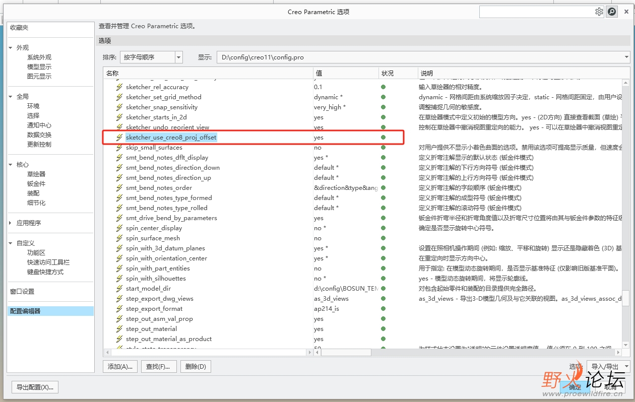
Task: Click lightning icon beside skip_small_surfaces
Action: tap(119, 148)
